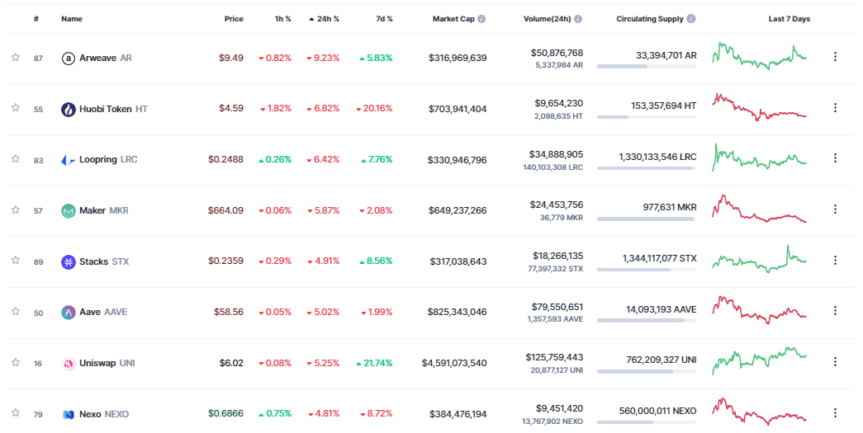Image resolution: width=863 pixels, height=433 pixels.
Task: Open Market Cap info tooltip icon
Action: [481, 19]
